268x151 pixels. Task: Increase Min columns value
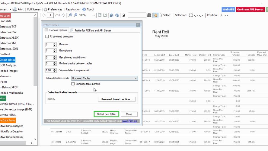click(x=55, y=50)
